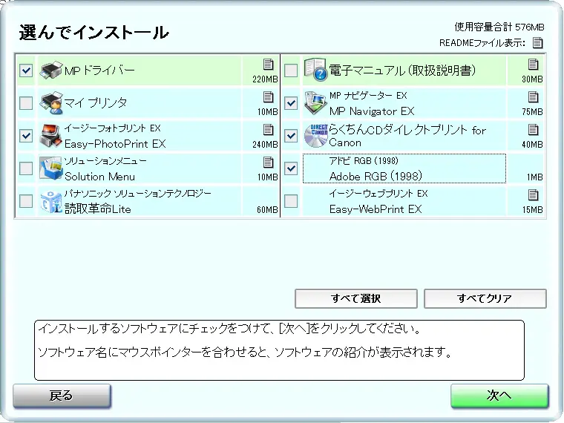Uncheck the らくちんCDダイレクトプリント checkbox
The height and width of the screenshot is (423, 564).
pos(291,136)
